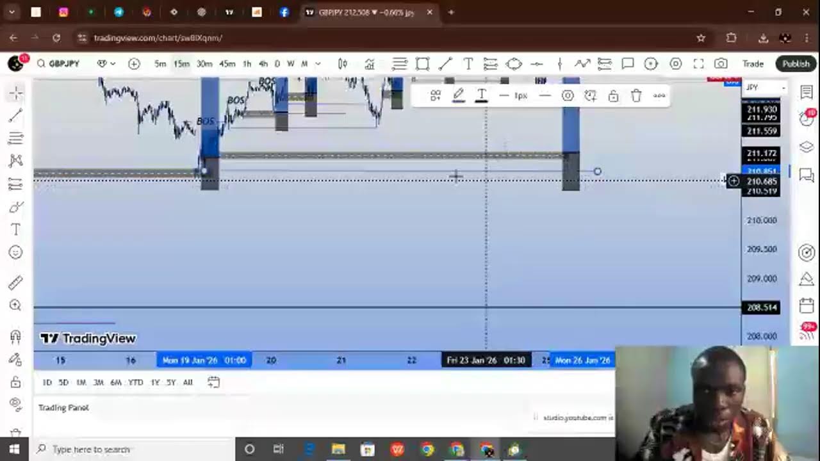Select the comment callout tool in top toolbar
820x461 pixels.
(628, 64)
